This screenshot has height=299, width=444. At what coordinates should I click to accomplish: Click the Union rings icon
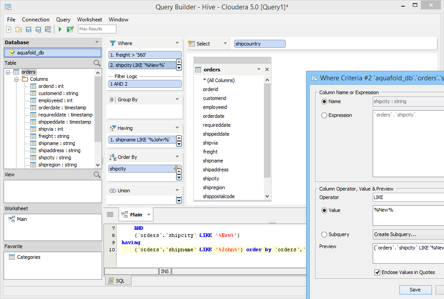(x=113, y=191)
